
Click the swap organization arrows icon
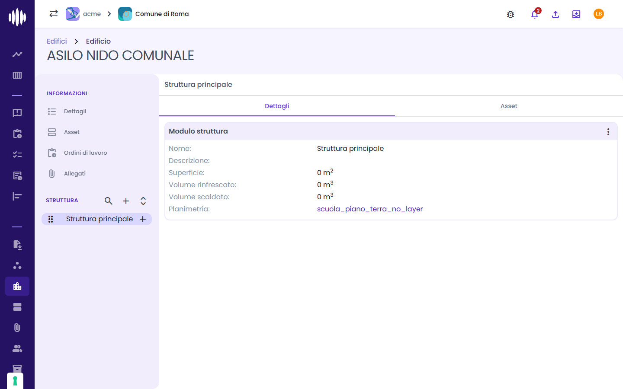click(x=54, y=14)
